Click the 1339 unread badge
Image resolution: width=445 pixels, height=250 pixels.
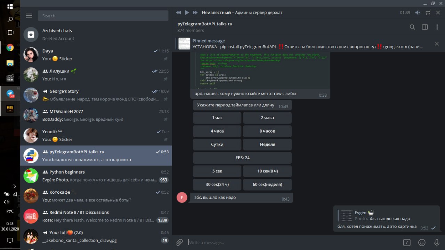(x=162, y=220)
